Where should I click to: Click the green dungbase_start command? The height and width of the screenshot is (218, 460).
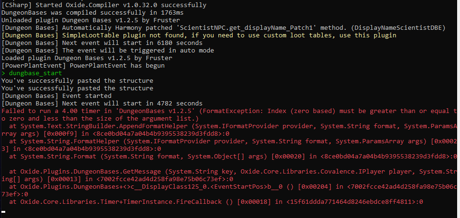34,73
